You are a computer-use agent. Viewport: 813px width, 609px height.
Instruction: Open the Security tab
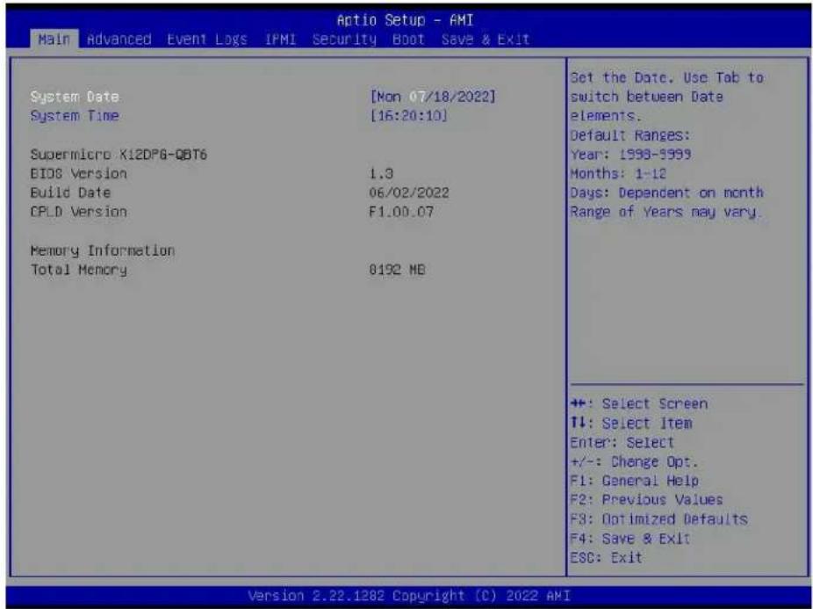(344, 40)
